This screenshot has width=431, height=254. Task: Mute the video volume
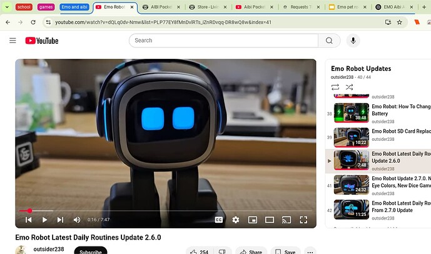click(x=77, y=220)
